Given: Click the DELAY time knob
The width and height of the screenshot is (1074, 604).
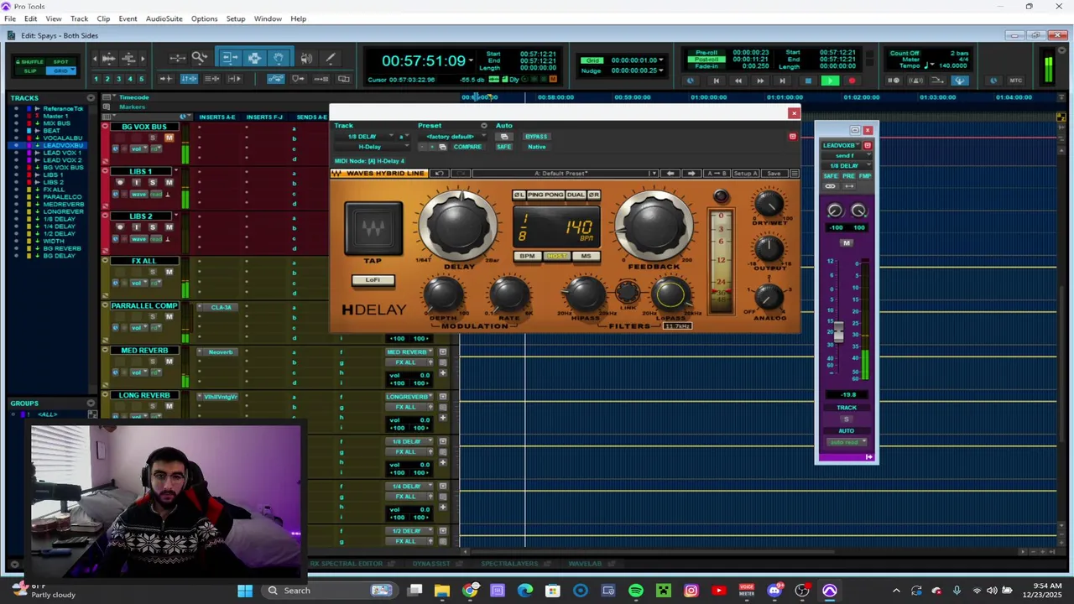Looking at the screenshot, I should [459, 225].
